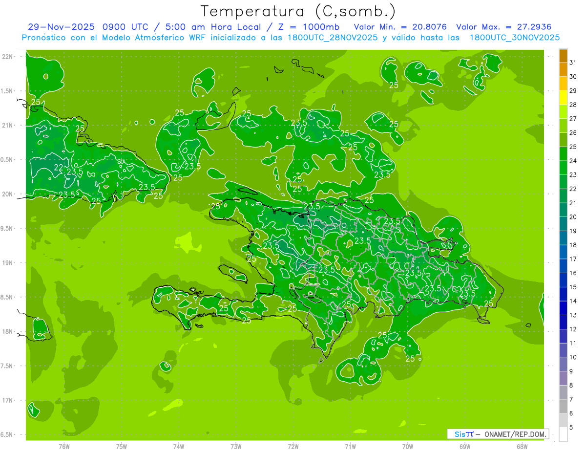This screenshot has height=453, width=586.
Task: Click the legend label "13"
Action: click(573, 315)
